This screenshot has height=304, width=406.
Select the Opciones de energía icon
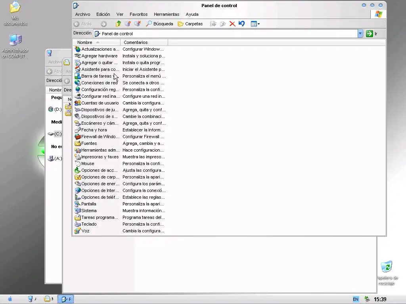click(78, 184)
